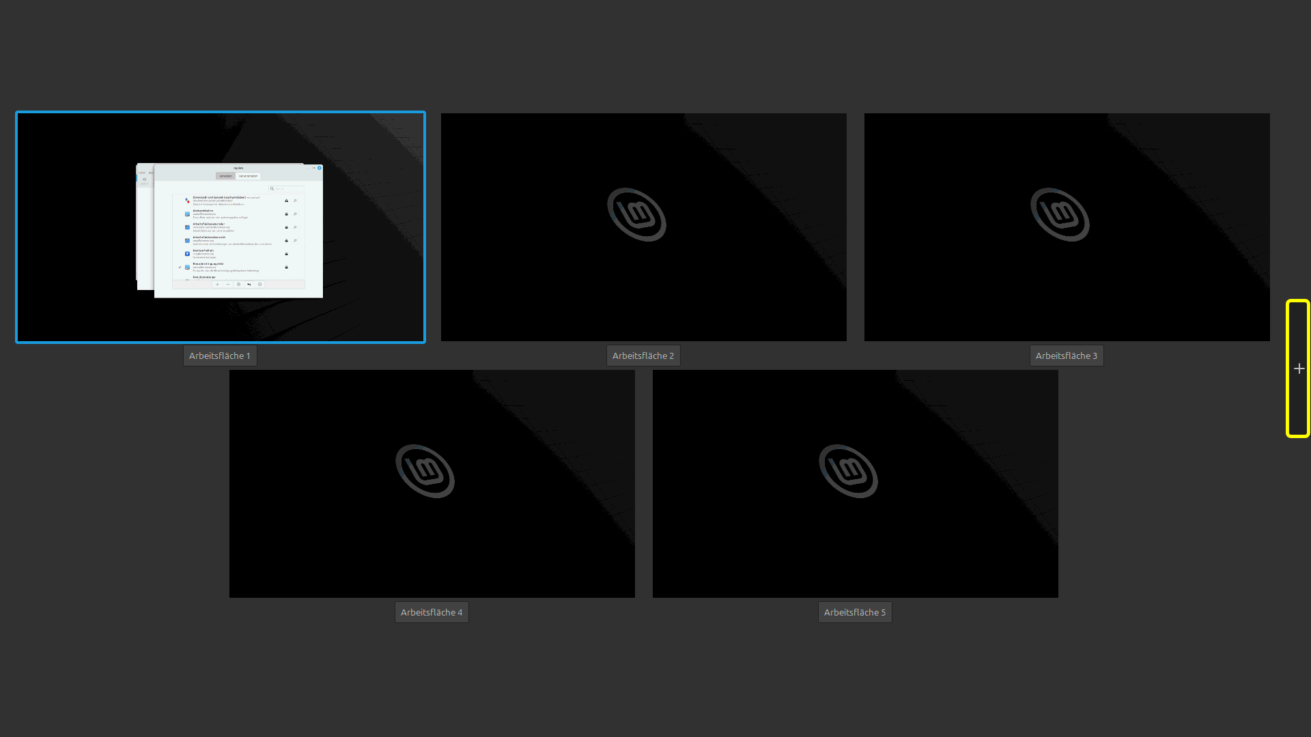Click the Arbeitsfläche 4 label
Screen dimensions: 1311x737
click(x=432, y=612)
